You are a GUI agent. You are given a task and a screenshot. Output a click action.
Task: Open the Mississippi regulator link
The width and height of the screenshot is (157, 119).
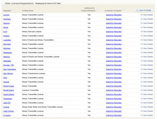tap(8, 53)
